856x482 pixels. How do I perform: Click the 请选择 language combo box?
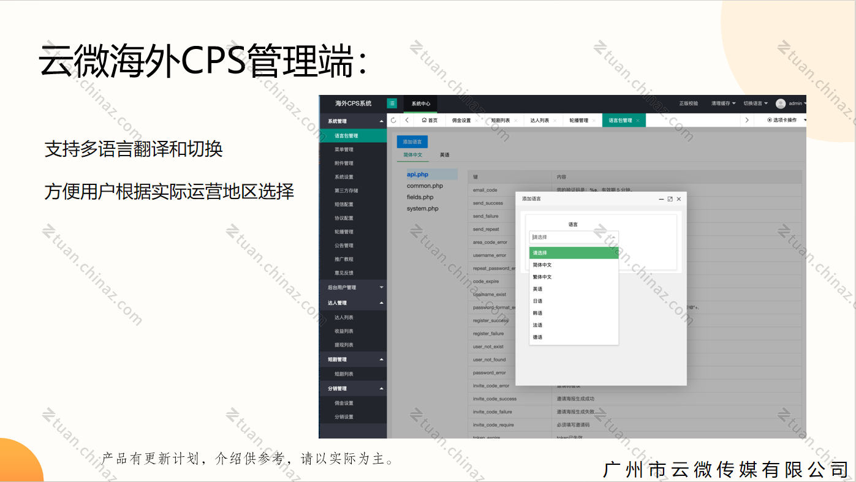click(x=574, y=237)
